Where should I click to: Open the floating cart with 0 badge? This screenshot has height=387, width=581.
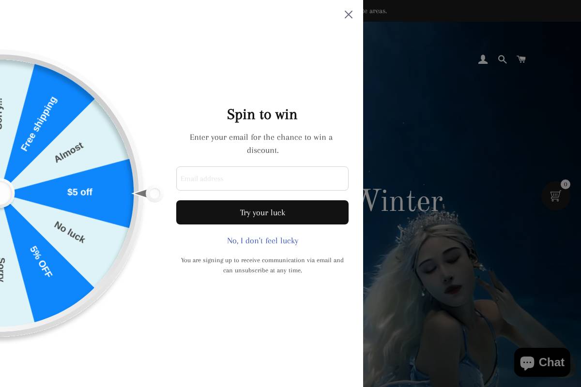pos(555,195)
